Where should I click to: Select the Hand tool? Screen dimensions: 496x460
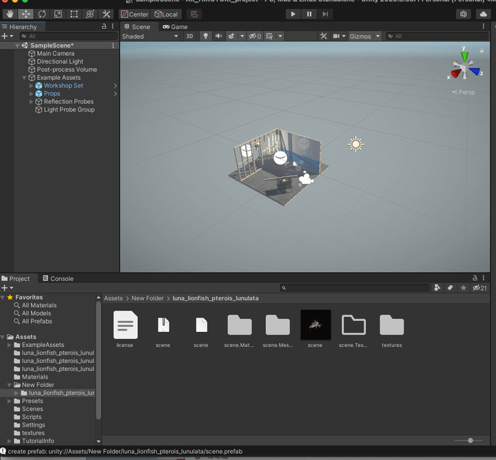coord(10,14)
